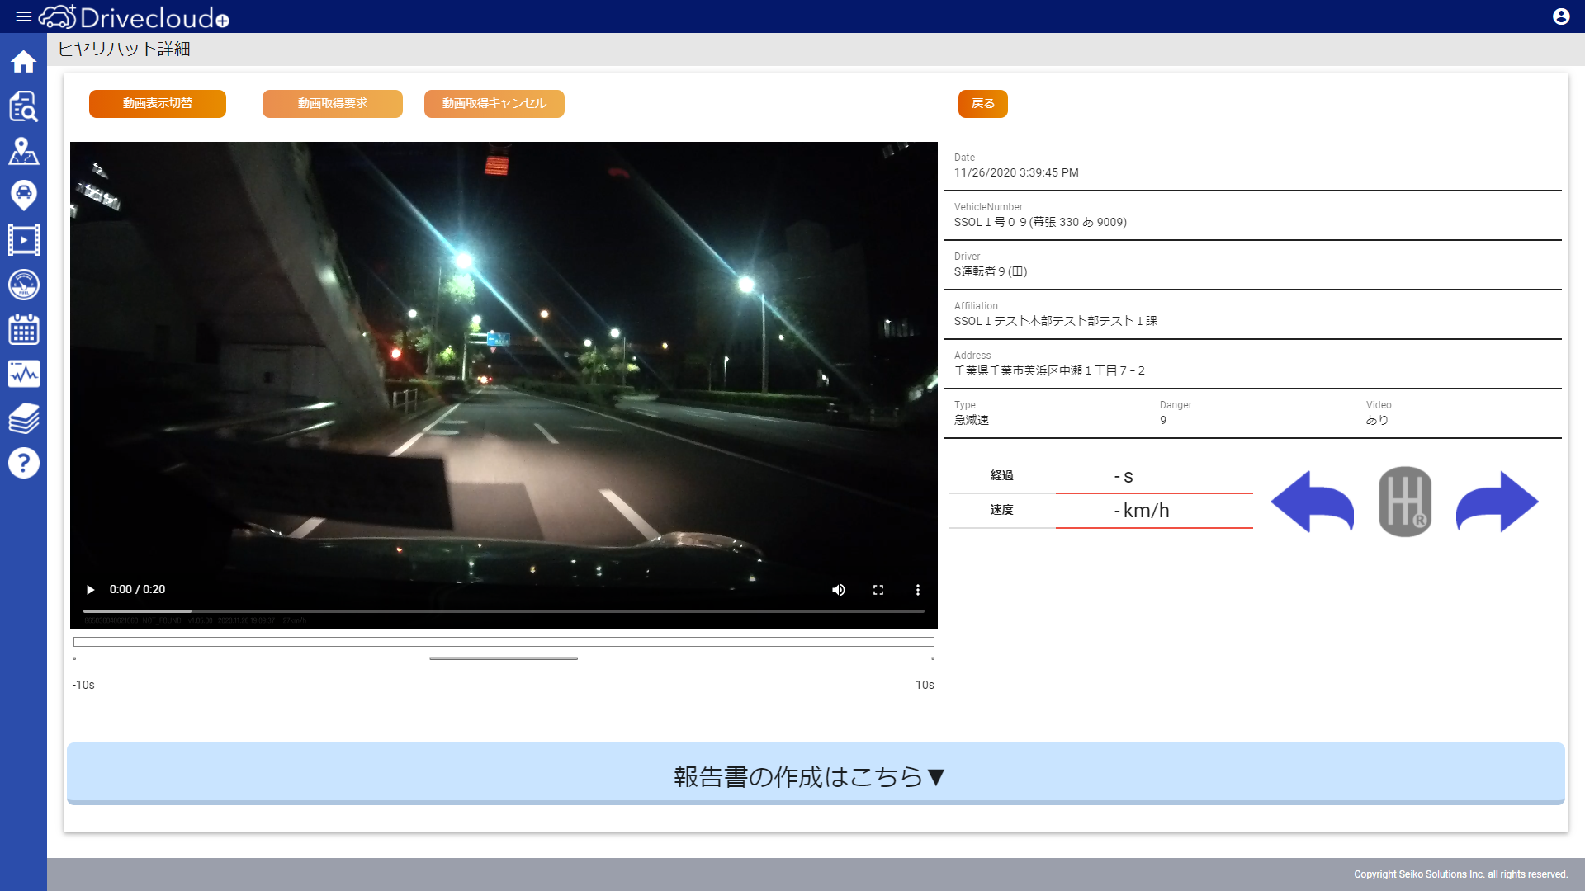1585x891 pixels.
Task: Click the -10s timeline label
Action: 83,685
